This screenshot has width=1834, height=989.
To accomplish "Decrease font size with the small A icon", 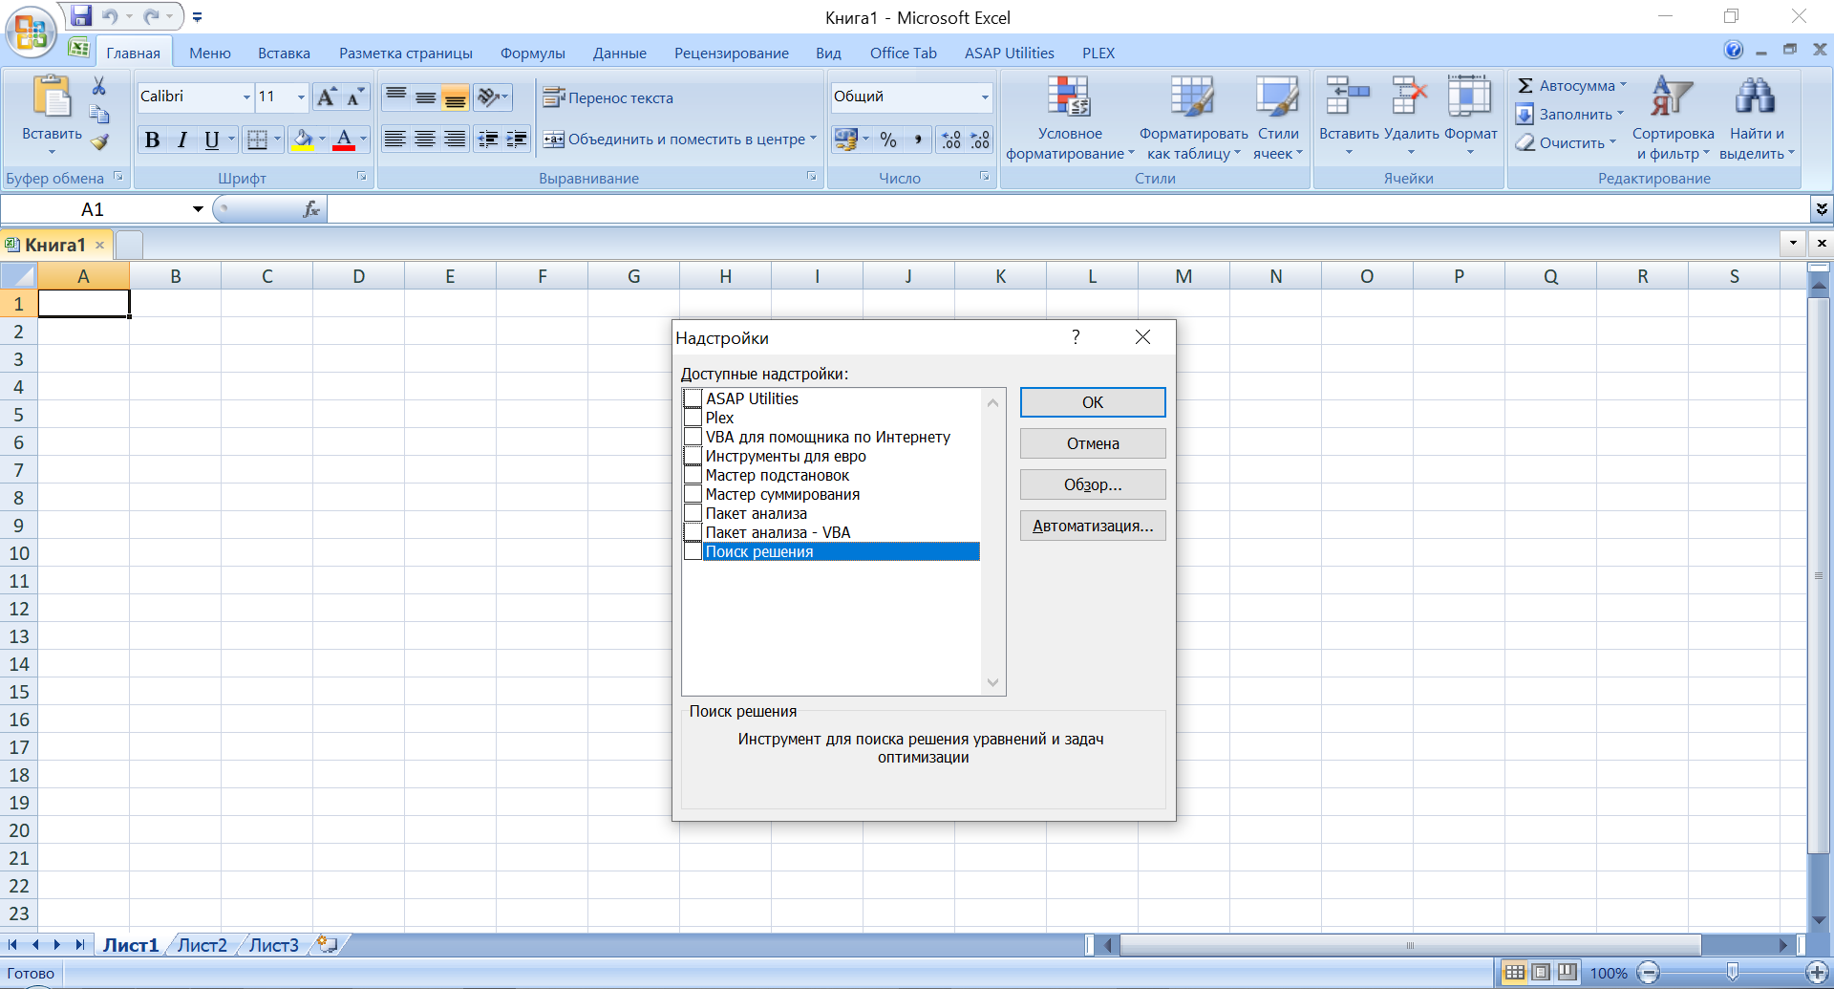I will coord(354,97).
